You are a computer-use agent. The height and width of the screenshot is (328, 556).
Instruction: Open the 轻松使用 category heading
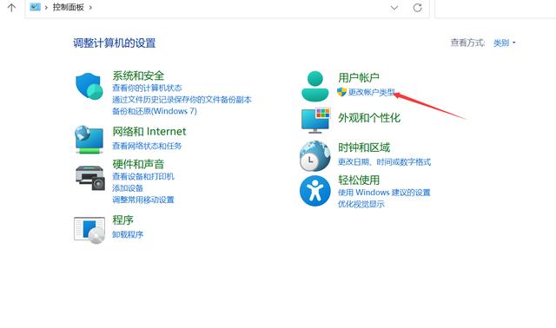pos(359,180)
